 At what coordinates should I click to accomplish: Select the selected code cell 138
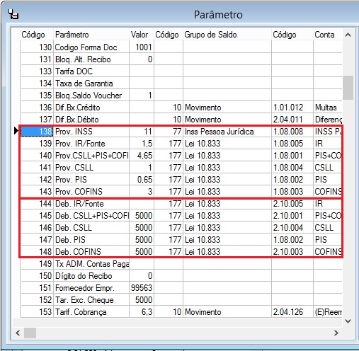(x=37, y=132)
